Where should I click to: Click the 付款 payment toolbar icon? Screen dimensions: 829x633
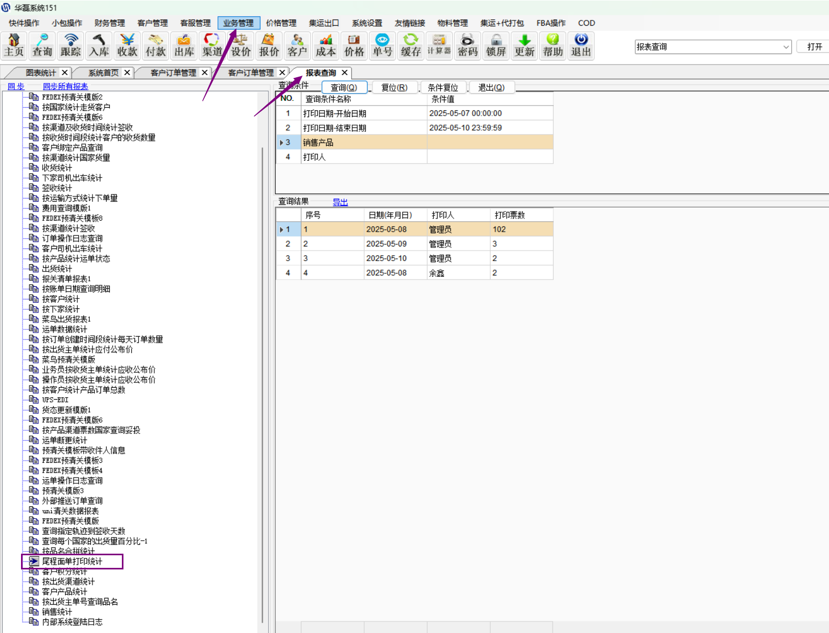[156, 46]
